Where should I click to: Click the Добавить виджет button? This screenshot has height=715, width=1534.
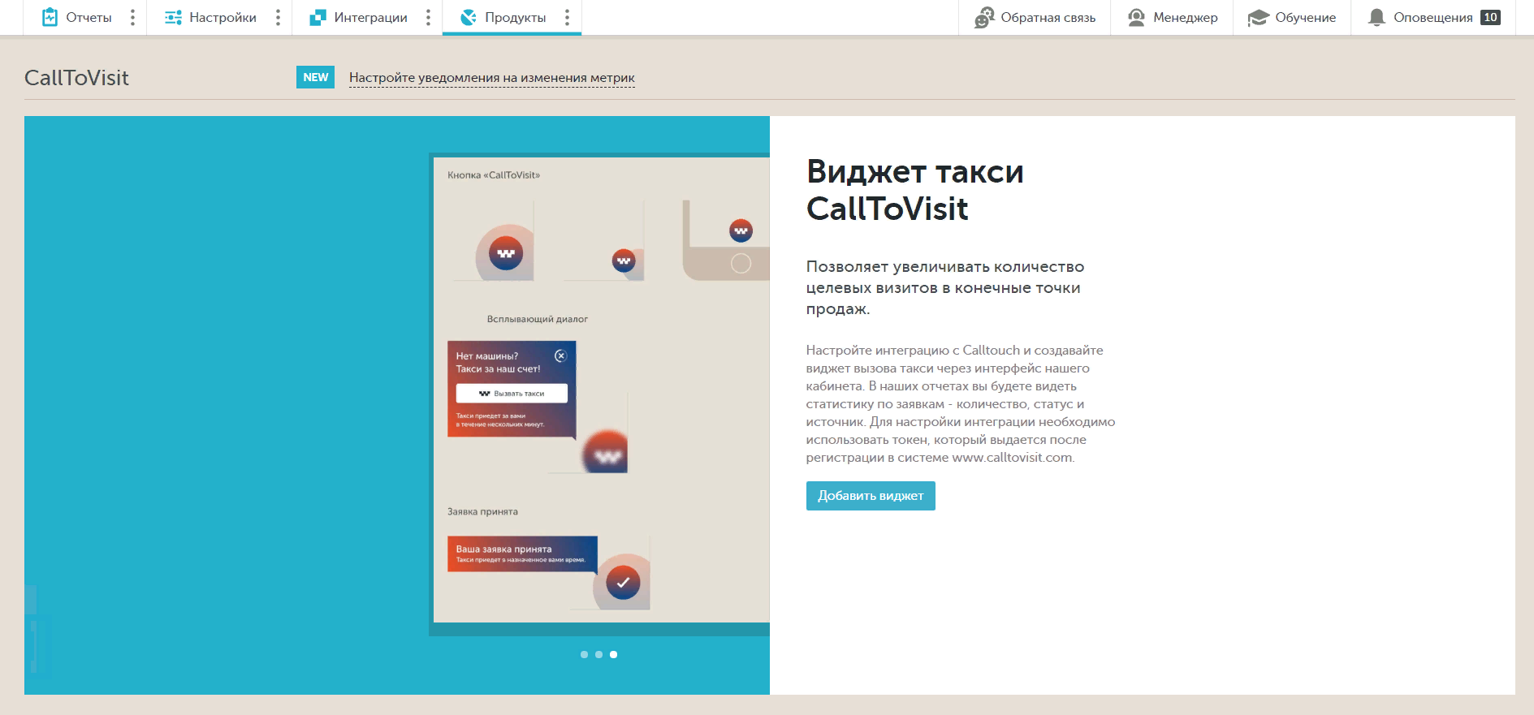[x=871, y=496]
